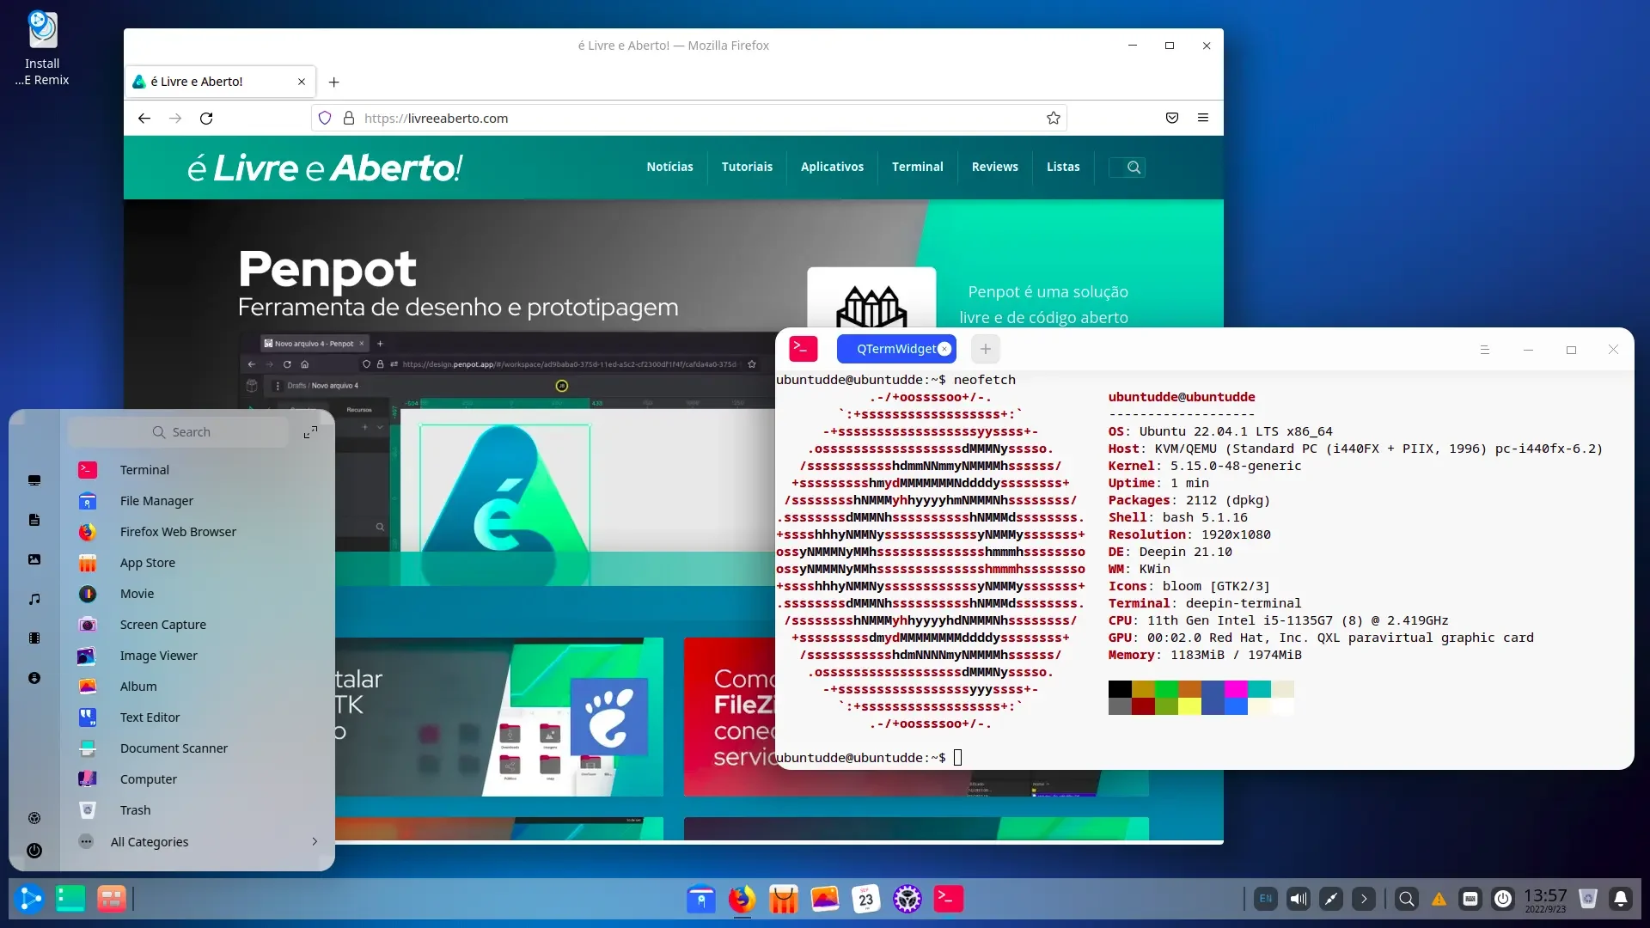
Task: Open Album from the launcher list
Action: pyautogui.click(x=199, y=687)
